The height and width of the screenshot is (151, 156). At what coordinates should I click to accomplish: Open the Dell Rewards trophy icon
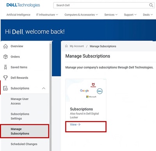click(x=5, y=78)
